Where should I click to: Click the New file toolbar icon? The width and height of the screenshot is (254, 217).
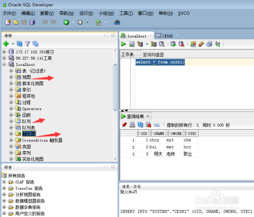pyautogui.click(x=8, y=22)
